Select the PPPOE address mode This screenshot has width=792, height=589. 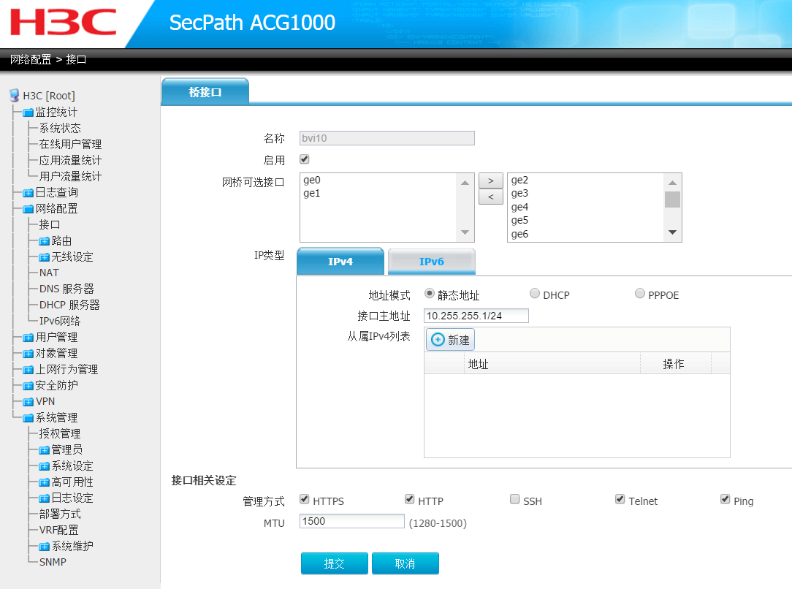pyautogui.click(x=639, y=294)
